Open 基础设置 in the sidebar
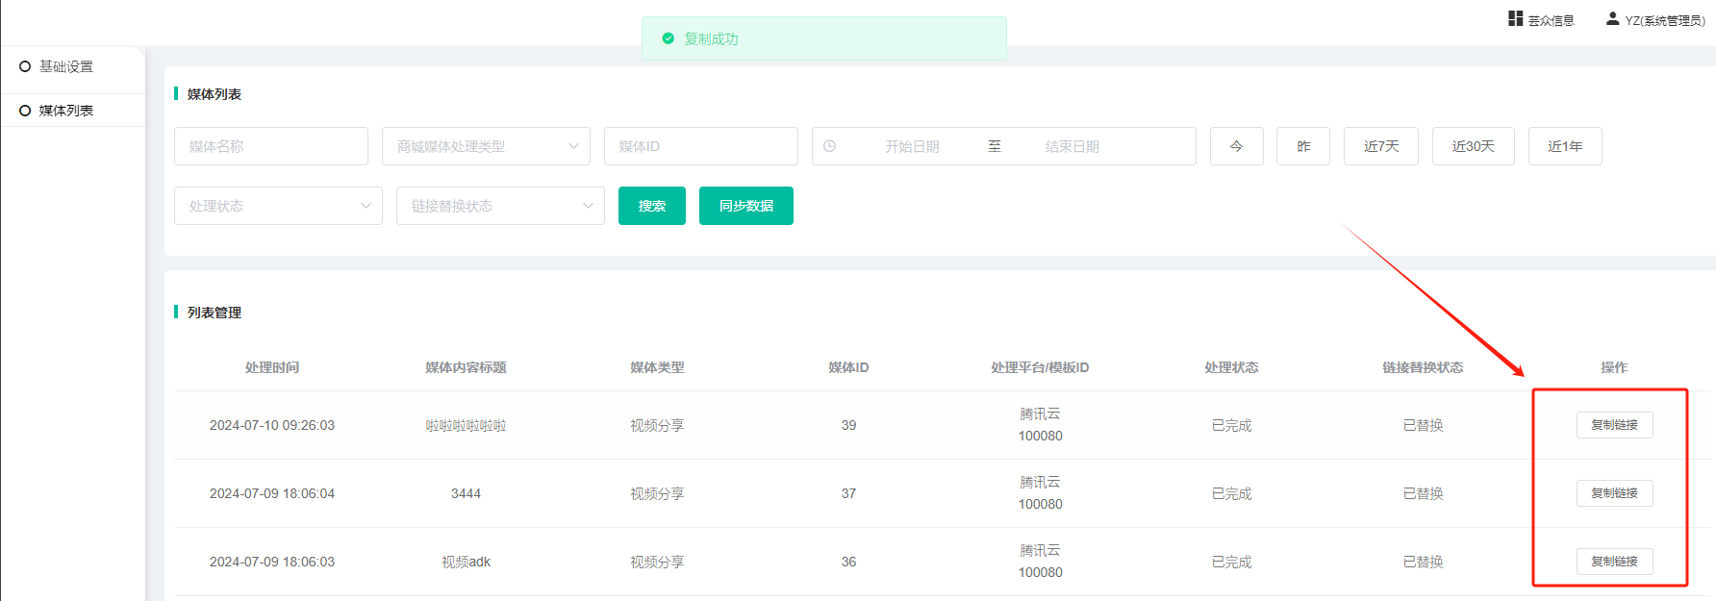Screen dimensions: 1716x601 click(66, 66)
